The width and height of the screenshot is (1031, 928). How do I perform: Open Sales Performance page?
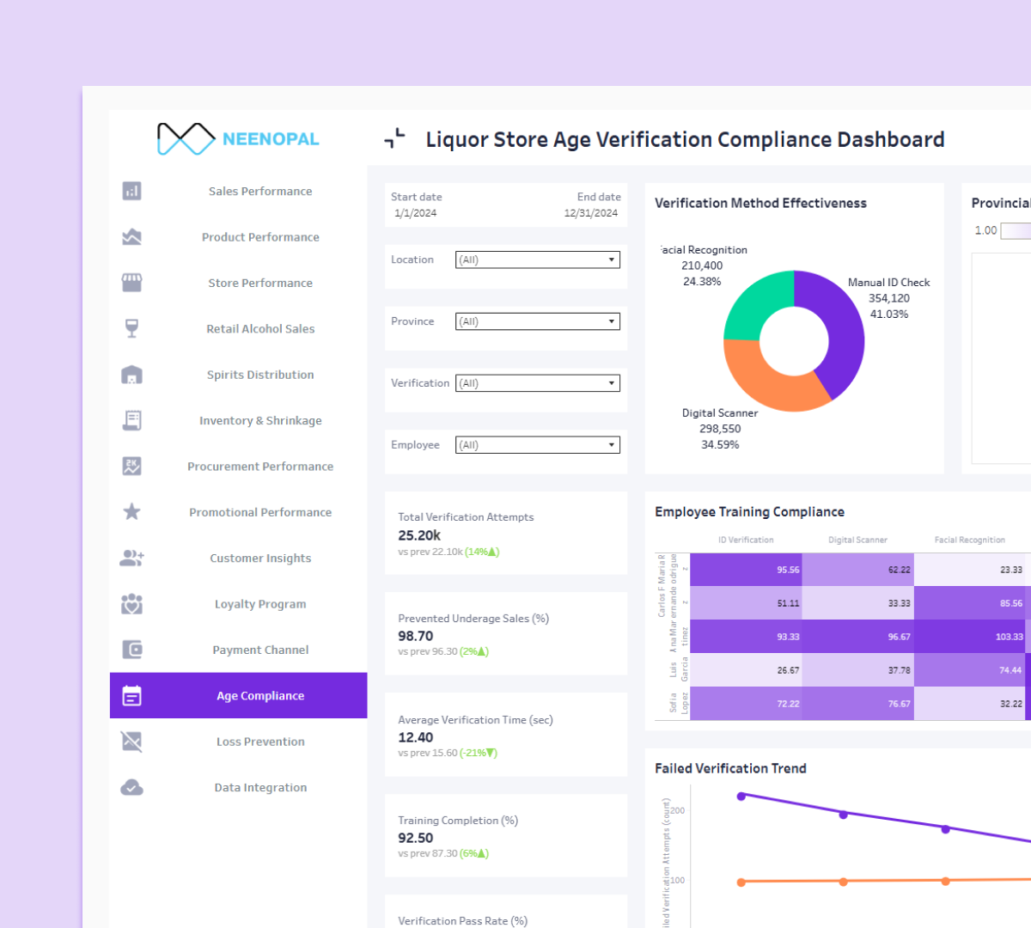[x=260, y=192]
